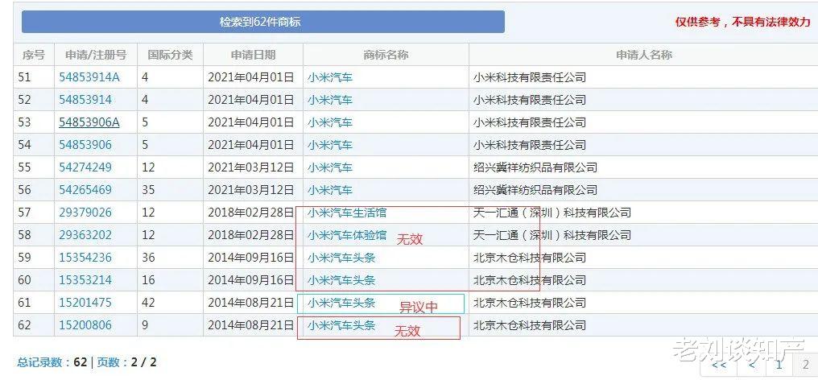This screenshot has width=818, height=380.
Task: Open registration number 15201475 link
Action: 85,302
